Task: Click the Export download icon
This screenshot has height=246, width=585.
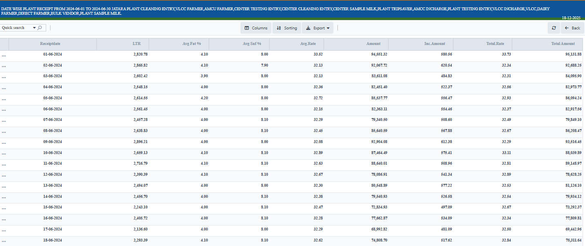Action: [308, 28]
